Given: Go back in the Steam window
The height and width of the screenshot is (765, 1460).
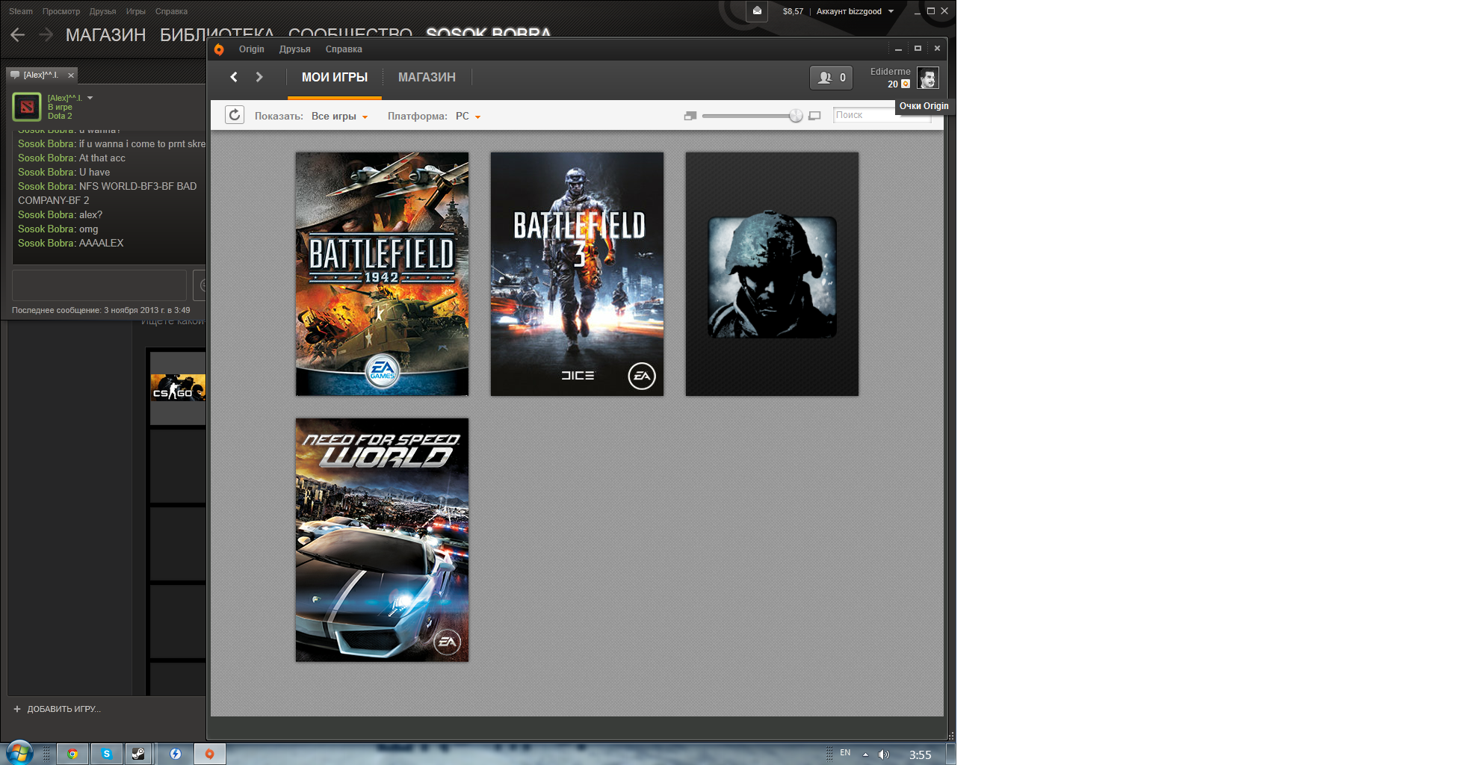Looking at the screenshot, I should point(18,34).
